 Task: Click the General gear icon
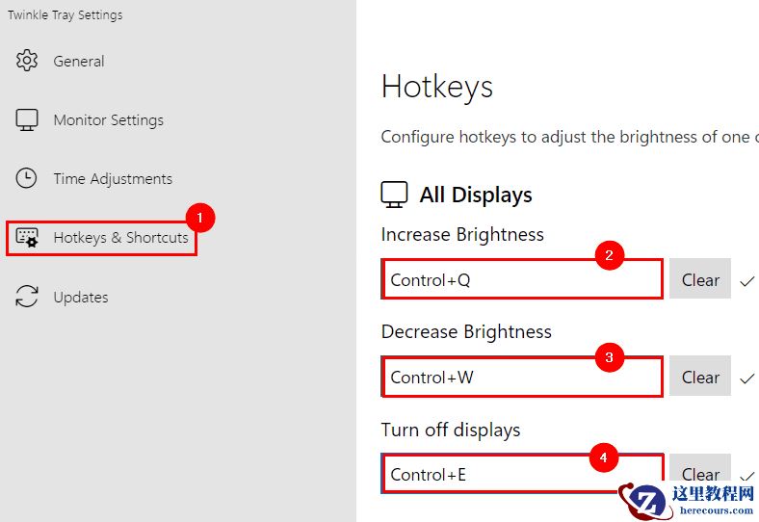[27, 61]
